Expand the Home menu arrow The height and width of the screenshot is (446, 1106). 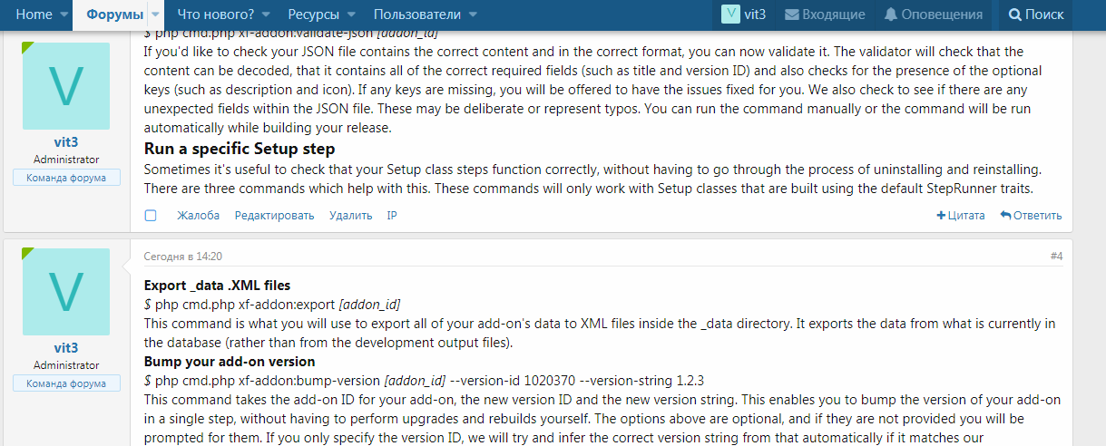pos(64,15)
